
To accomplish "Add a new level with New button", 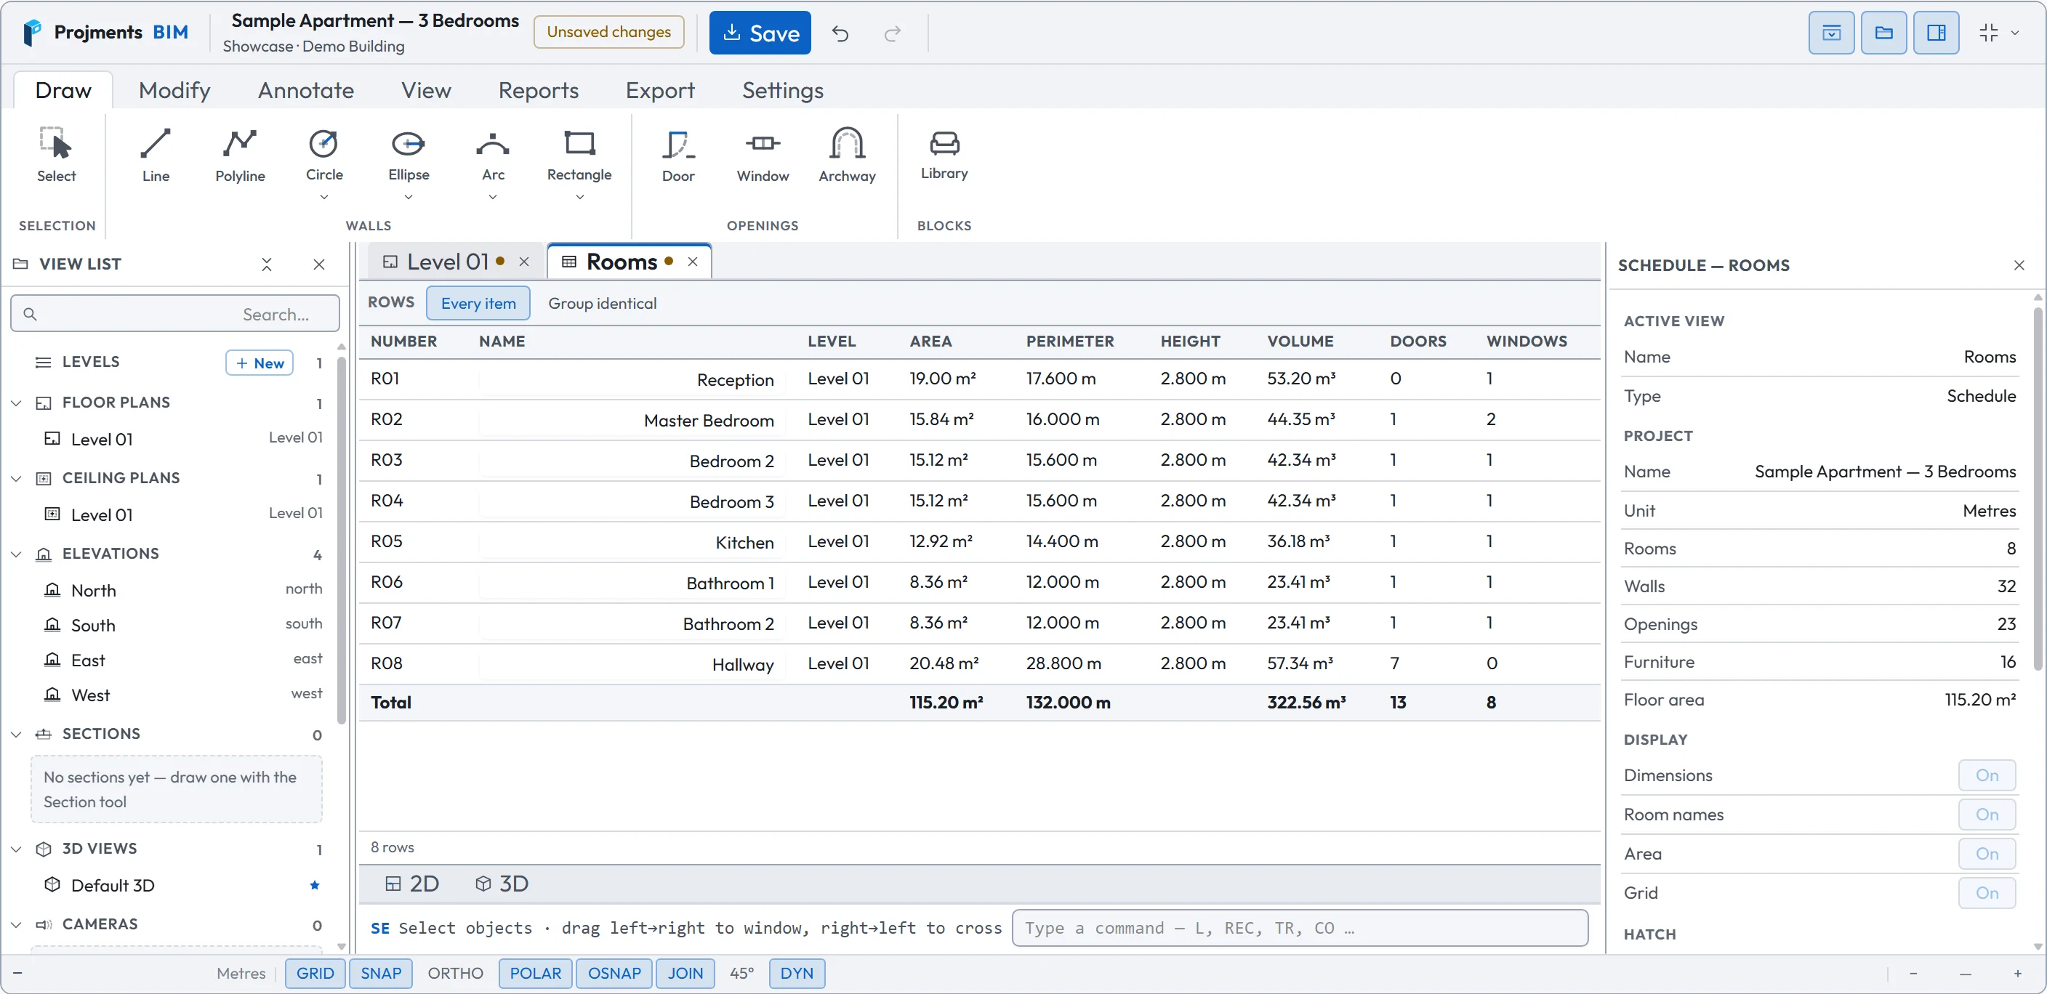I will point(260,363).
